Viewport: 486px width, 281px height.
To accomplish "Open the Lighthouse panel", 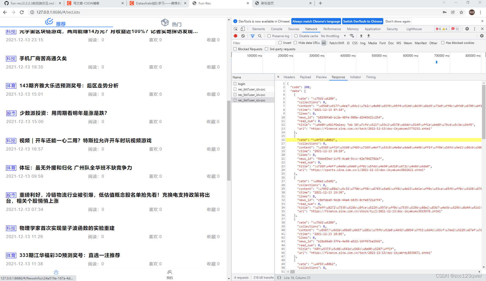I will click(x=414, y=29).
